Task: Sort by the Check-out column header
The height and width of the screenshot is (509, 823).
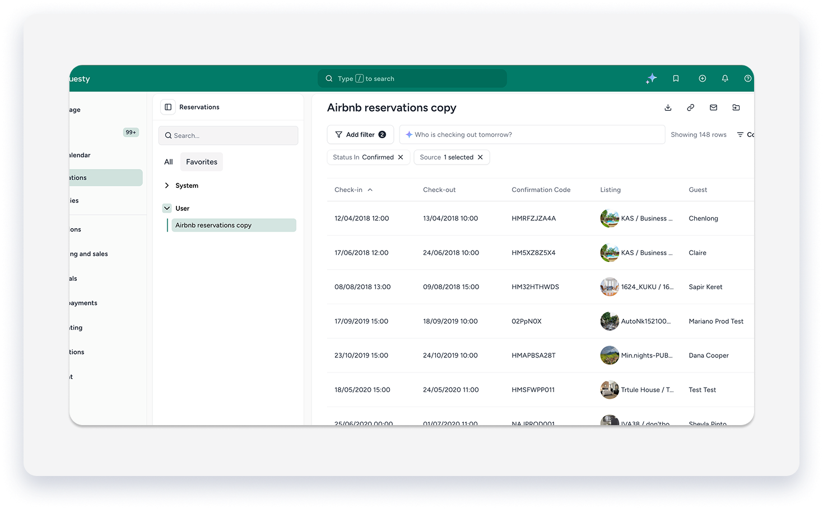Action: [439, 190]
